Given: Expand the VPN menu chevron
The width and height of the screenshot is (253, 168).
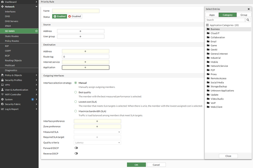Looking at the screenshot, I should [36, 85].
